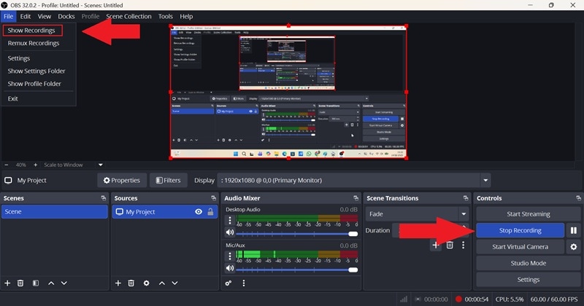Open Desktop Audio three-dot options
584x306 pixels.
click(230, 220)
